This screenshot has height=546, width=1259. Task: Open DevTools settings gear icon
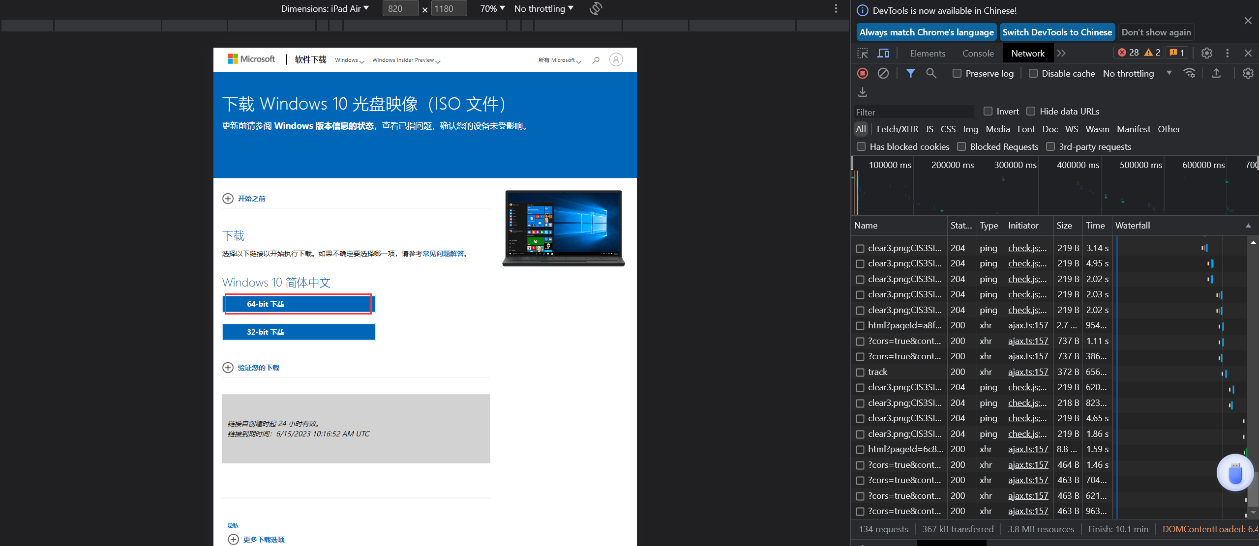tap(1206, 53)
